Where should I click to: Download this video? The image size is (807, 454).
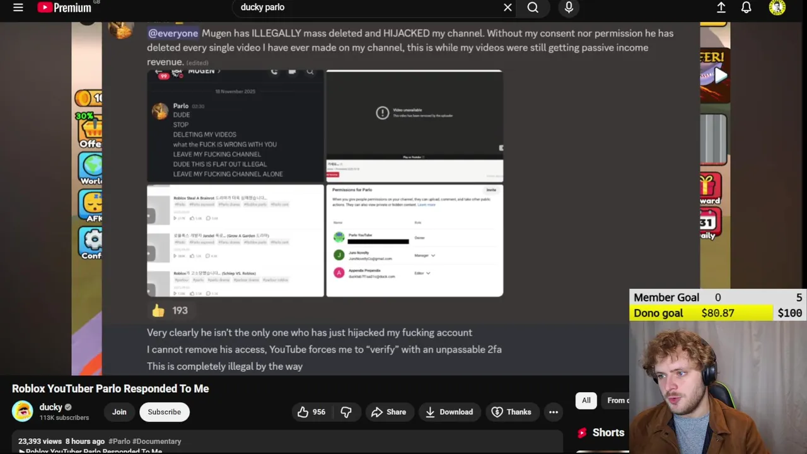pyautogui.click(x=449, y=412)
